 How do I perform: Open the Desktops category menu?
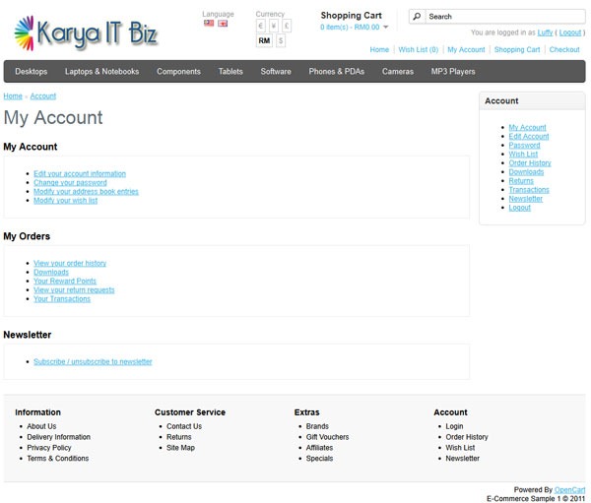pos(32,71)
